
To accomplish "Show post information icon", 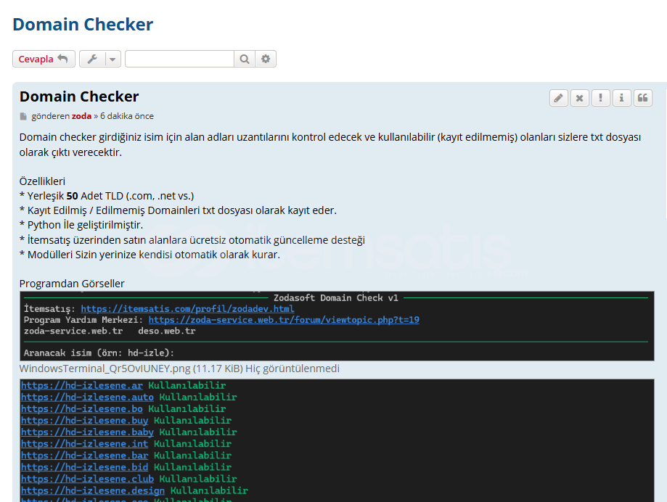I will pyautogui.click(x=621, y=98).
